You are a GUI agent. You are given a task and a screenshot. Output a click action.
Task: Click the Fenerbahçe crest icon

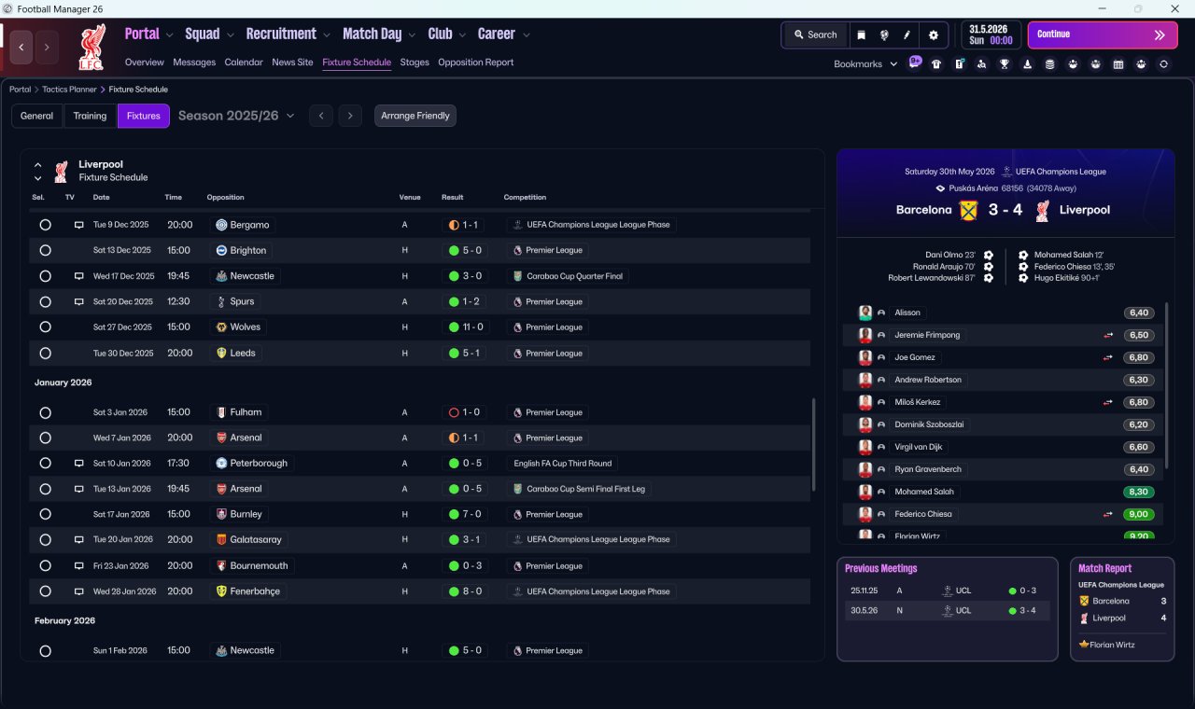(221, 591)
